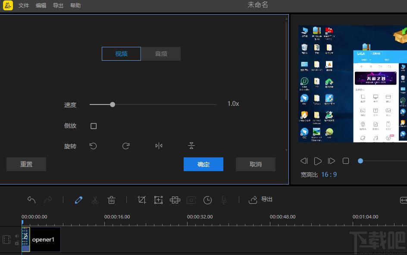Flip video vertically
Image resolution: width=407 pixels, height=255 pixels.
[x=191, y=146]
